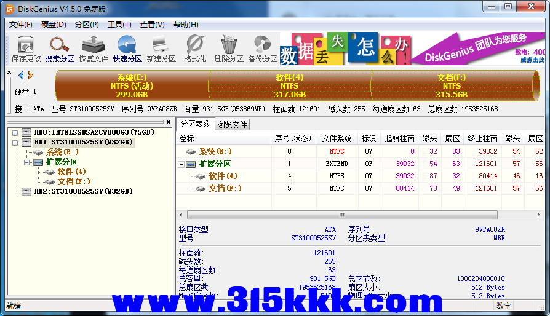Click the 文档(F:) partition icon in tree
This screenshot has width=550, height=316.
50,181
